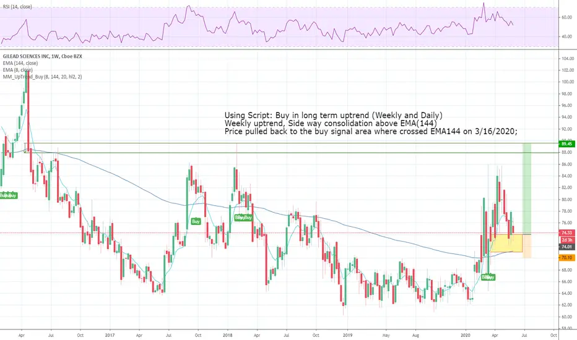The image size is (577, 340).
Task: Click the EMA (144, close) legend entry
Action: tap(20, 63)
